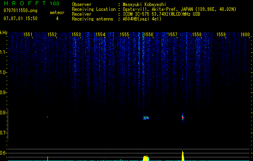
Task: Click the 1551 time axis label
Action: [28, 35]
